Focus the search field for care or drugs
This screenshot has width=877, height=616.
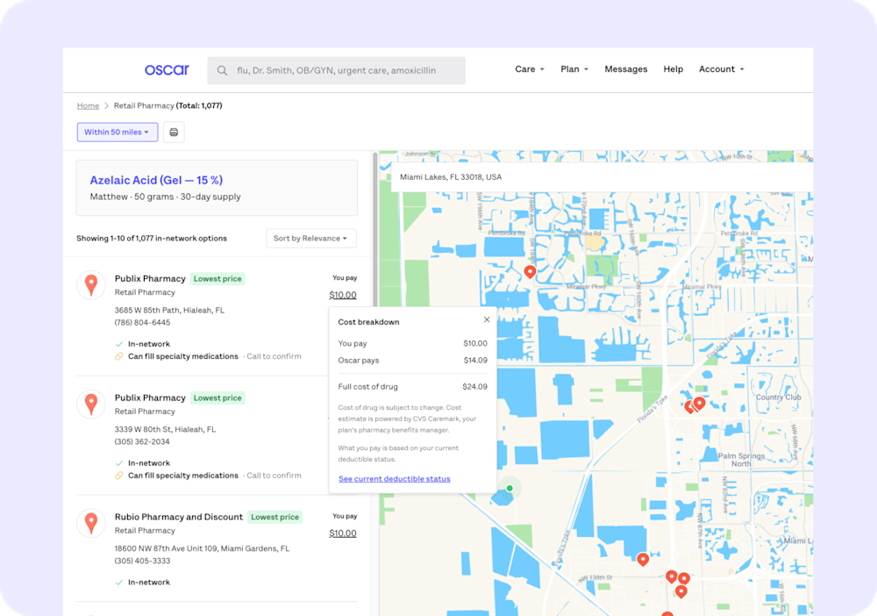pos(336,70)
